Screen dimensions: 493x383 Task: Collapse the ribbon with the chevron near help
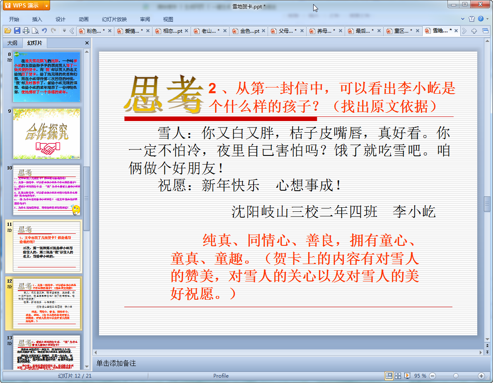click(463, 19)
